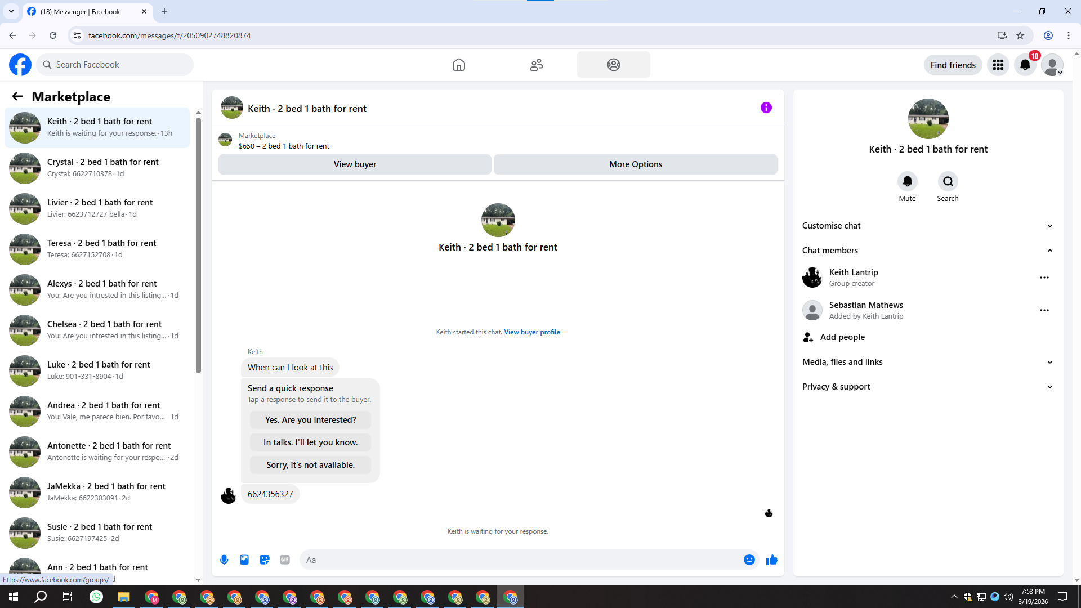Click the voice clip microphone icon

tap(224, 560)
